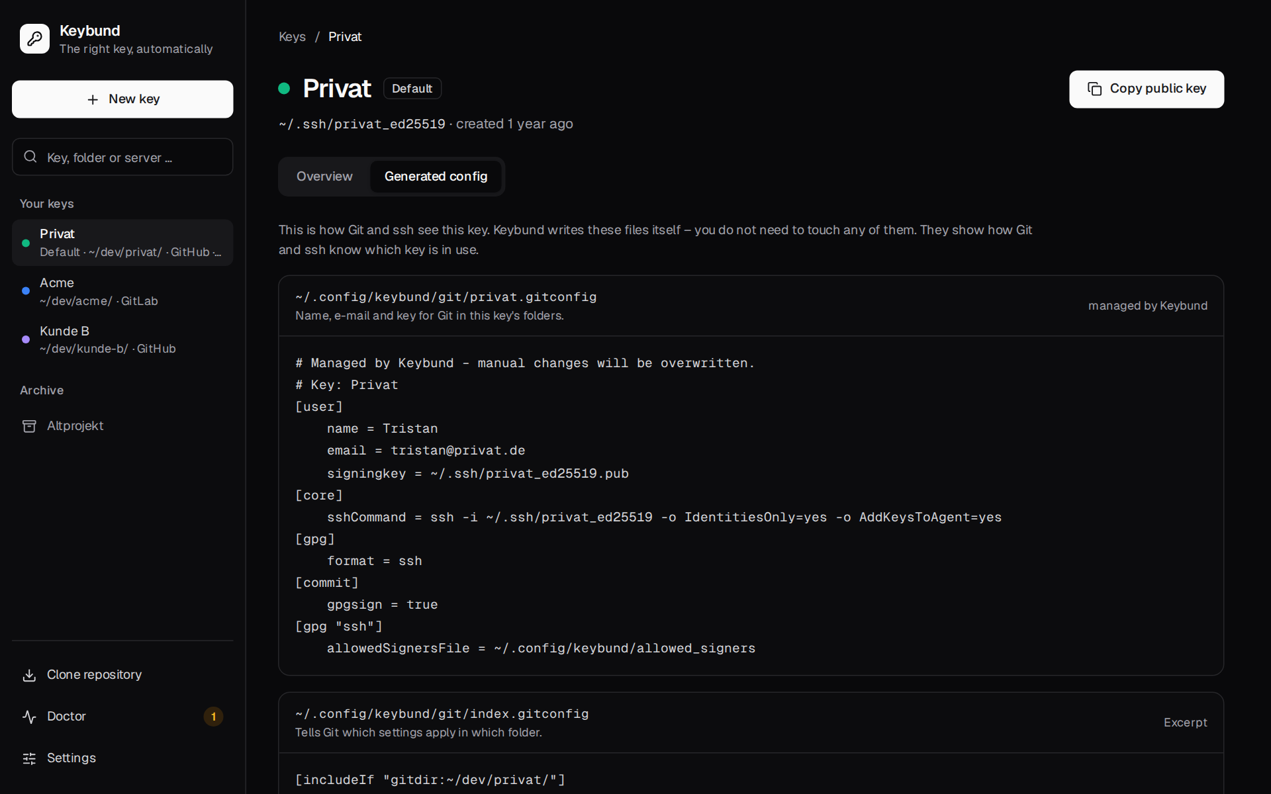Click the Doctor warning badge showing 1
The width and height of the screenshot is (1271, 794).
(x=213, y=717)
